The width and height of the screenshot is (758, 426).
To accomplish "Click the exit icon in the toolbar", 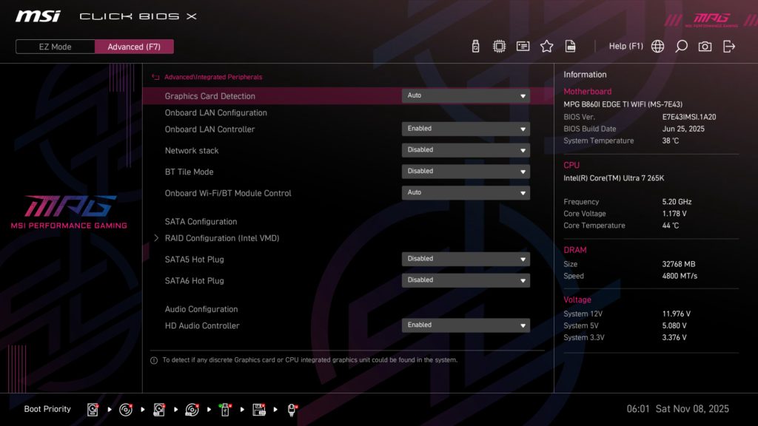I will pyautogui.click(x=730, y=46).
